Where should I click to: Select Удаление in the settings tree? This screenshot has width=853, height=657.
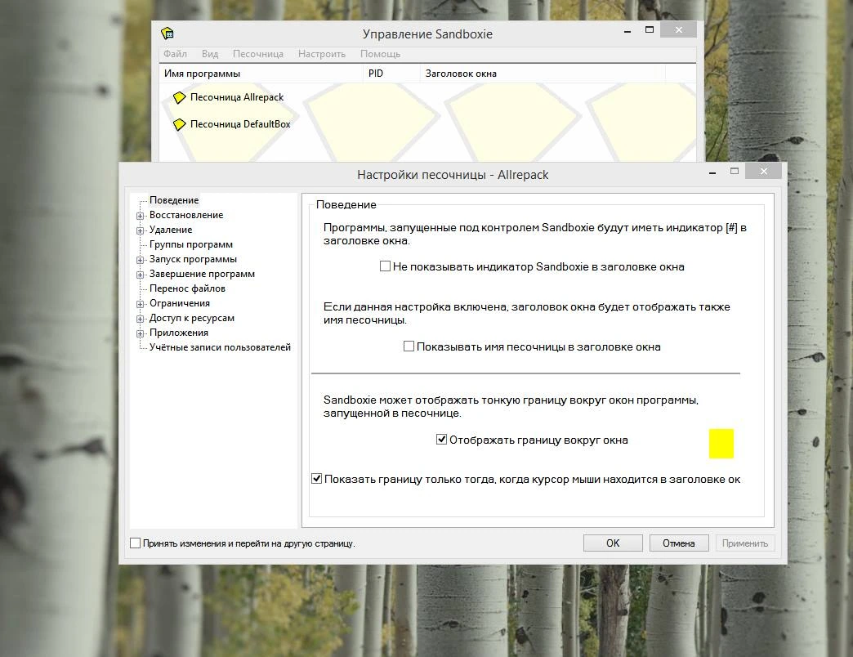pos(171,230)
